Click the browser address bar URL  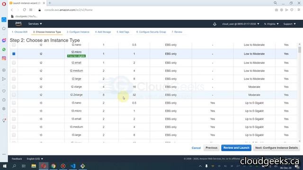(x=68, y=10)
